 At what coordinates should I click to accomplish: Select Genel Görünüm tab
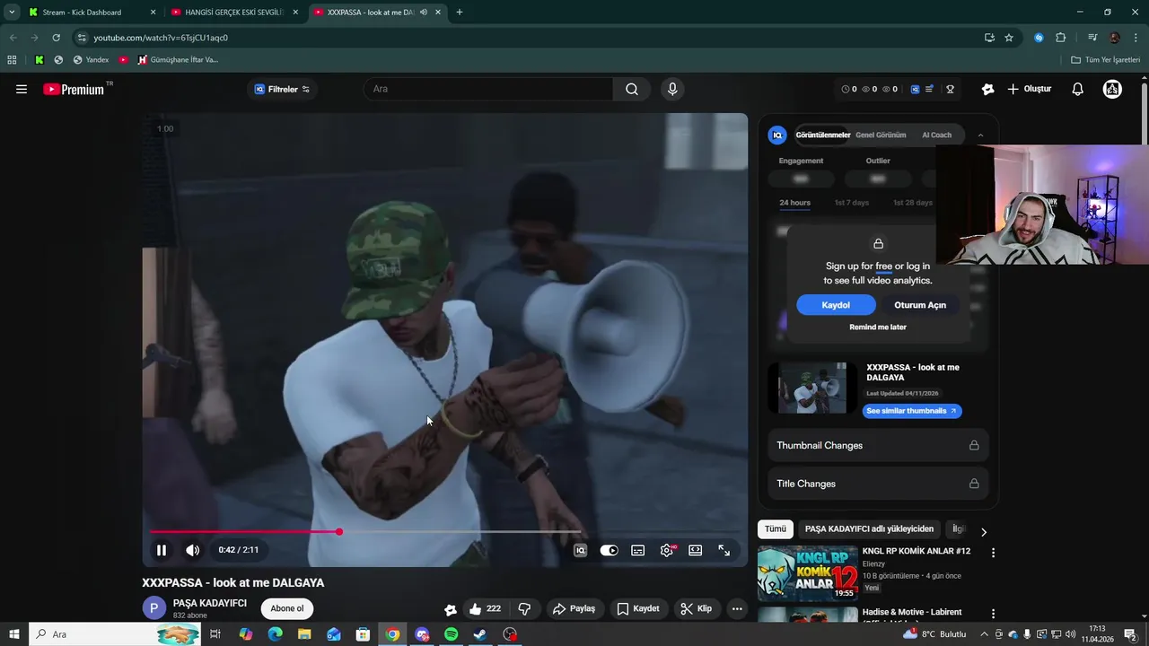click(881, 135)
